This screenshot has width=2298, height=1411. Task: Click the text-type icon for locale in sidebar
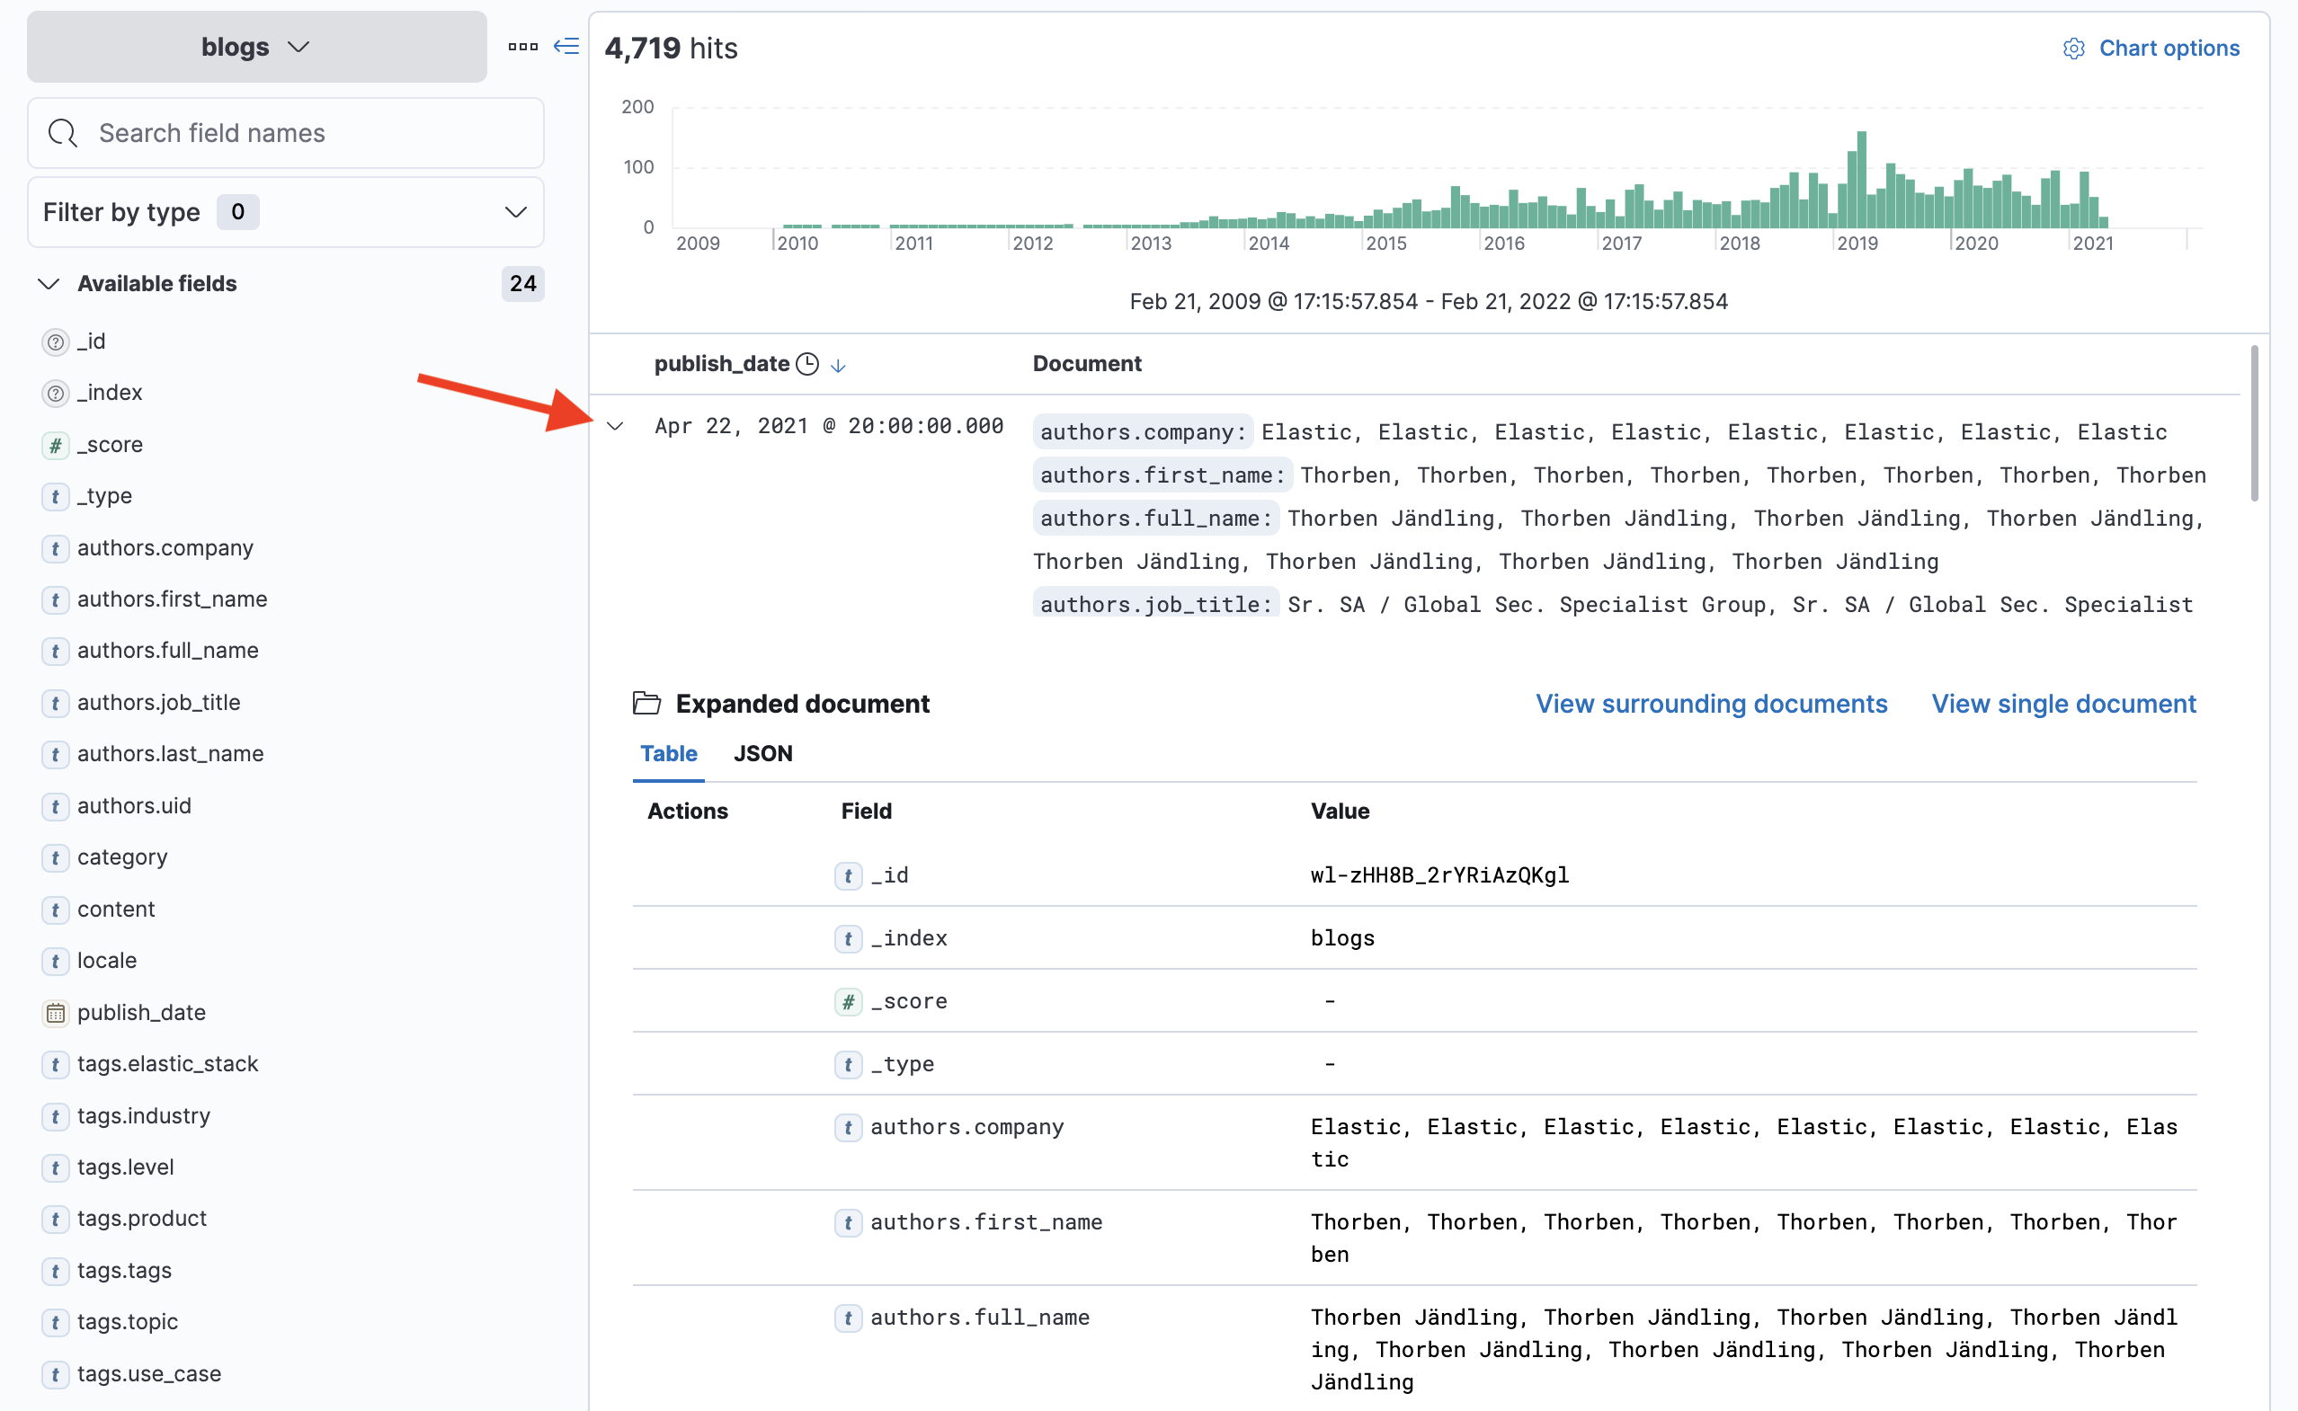(x=56, y=962)
